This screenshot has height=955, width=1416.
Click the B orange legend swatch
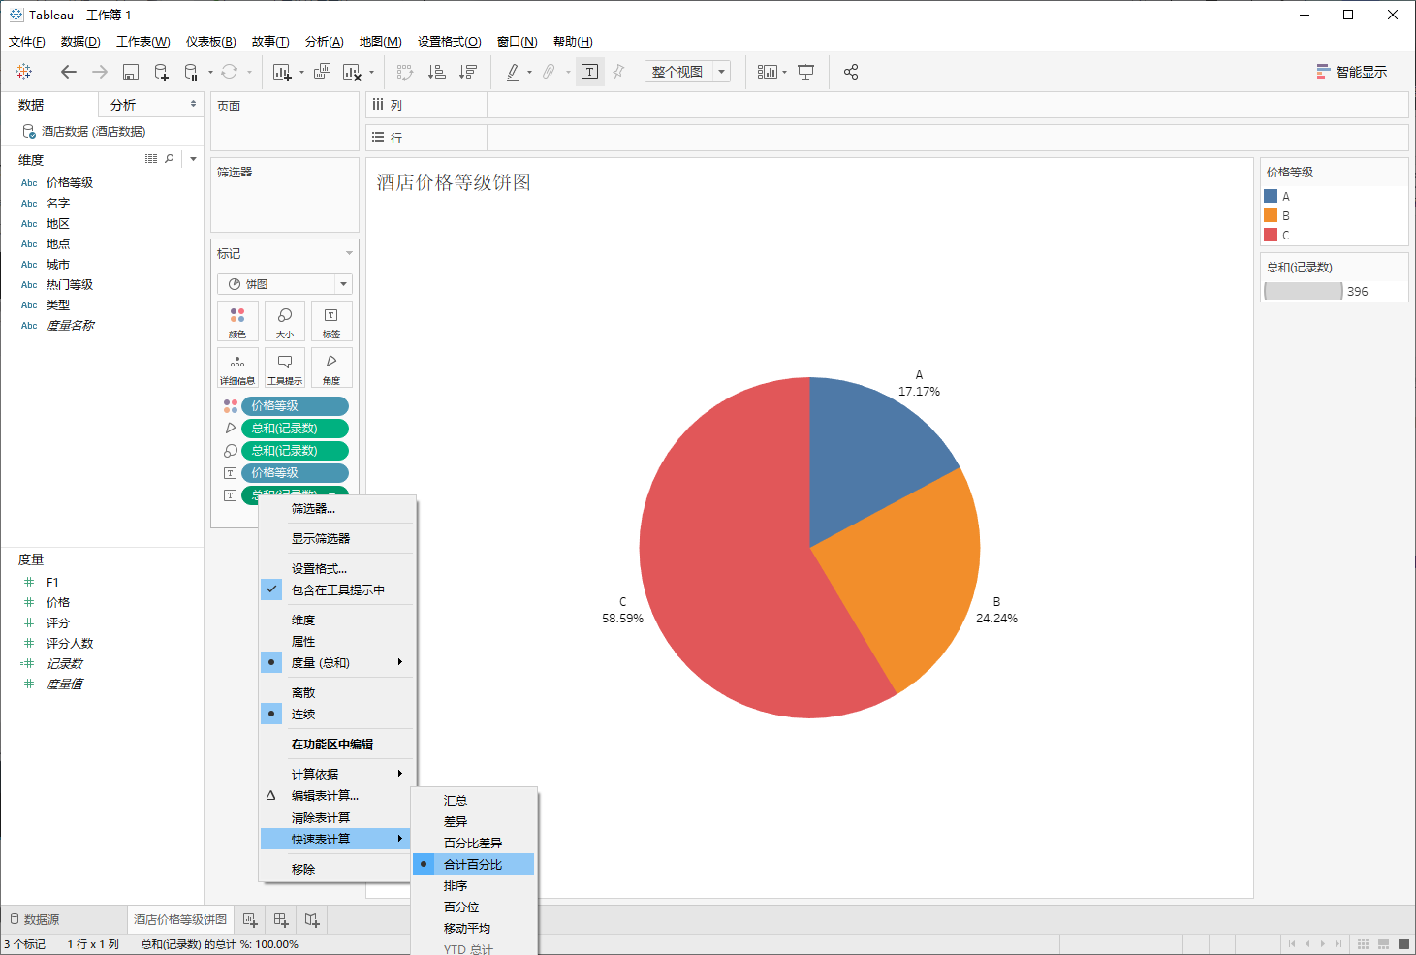1271,215
